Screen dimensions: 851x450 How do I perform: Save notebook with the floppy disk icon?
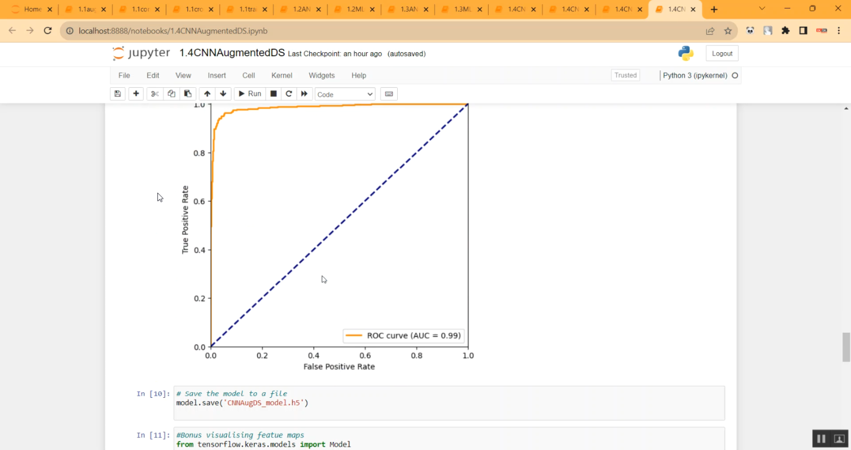click(x=117, y=94)
